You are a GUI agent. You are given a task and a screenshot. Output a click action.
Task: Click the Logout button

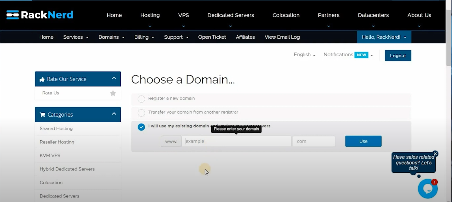[x=398, y=56]
